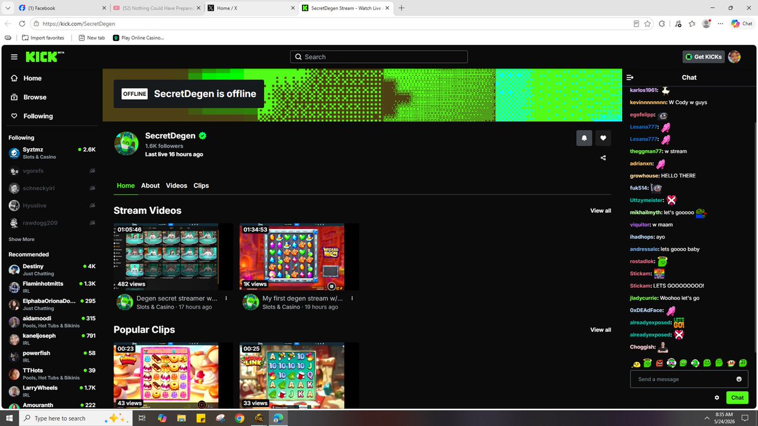The image size is (758, 426).
Task: Open options menu for Degen secret streamer video
Action: pyautogui.click(x=226, y=299)
